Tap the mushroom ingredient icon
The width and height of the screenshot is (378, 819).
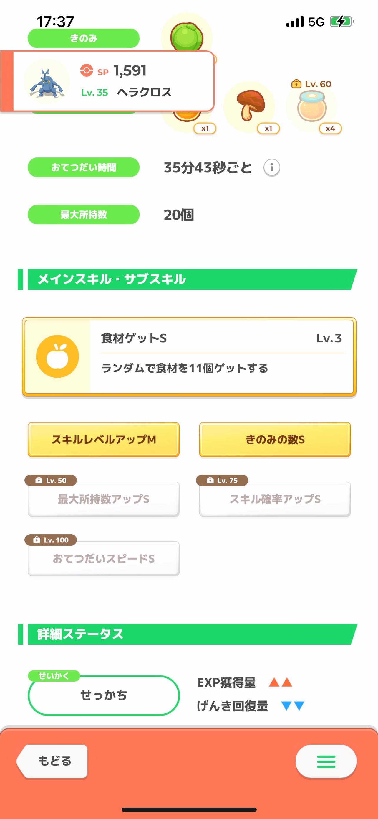(x=250, y=106)
